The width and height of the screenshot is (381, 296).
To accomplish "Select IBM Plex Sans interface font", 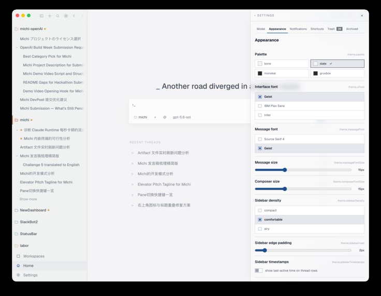I will click(x=310, y=106).
